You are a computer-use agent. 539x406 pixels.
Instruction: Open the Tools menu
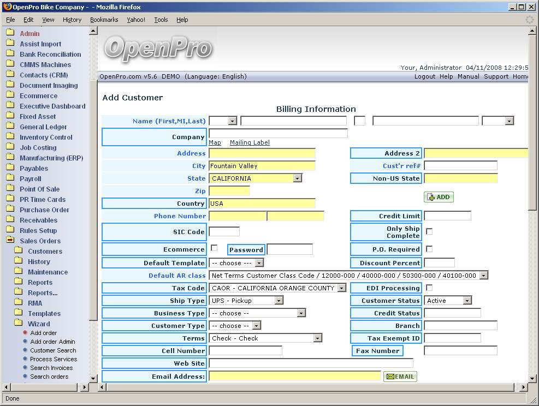tap(161, 20)
